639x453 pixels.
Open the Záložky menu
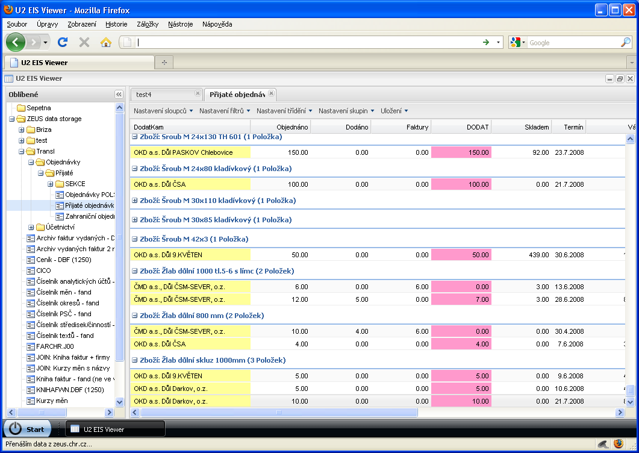click(x=148, y=24)
